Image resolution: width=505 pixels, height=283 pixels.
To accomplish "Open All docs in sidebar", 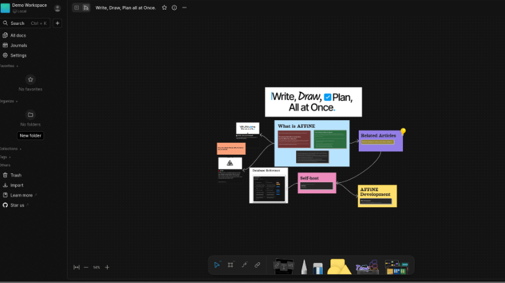I will [x=19, y=35].
